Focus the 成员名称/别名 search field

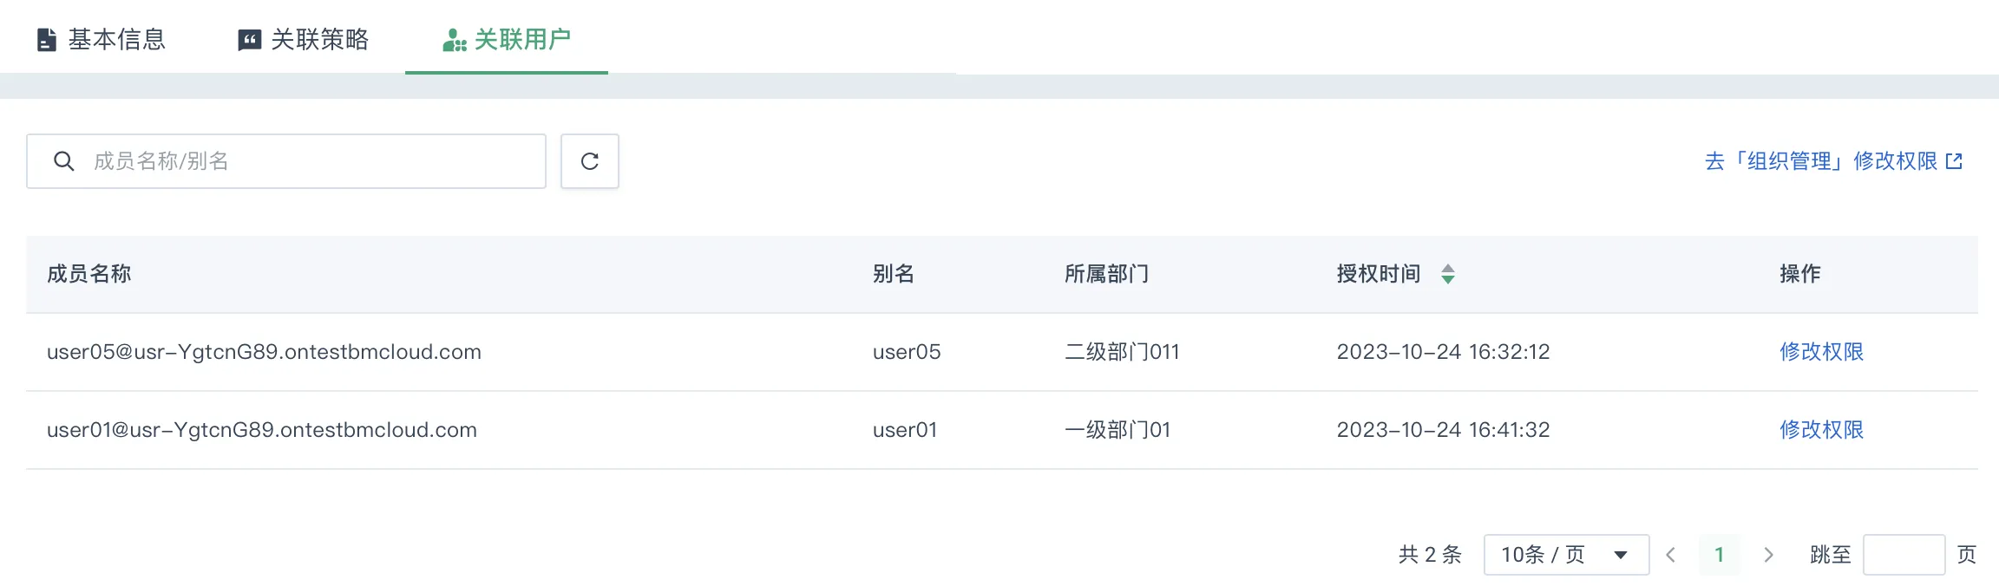(286, 161)
